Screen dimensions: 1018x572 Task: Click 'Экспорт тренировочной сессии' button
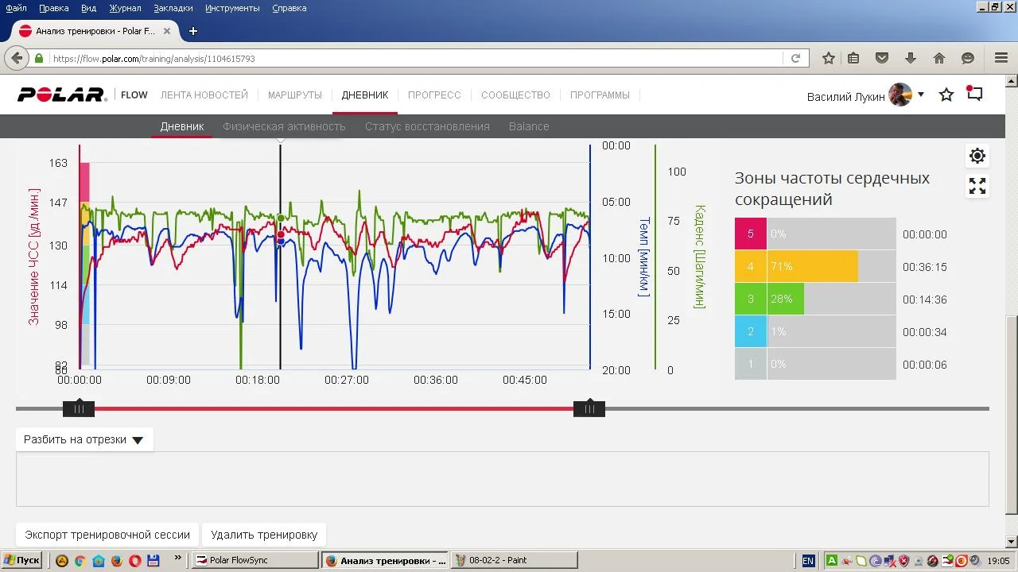click(x=107, y=535)
